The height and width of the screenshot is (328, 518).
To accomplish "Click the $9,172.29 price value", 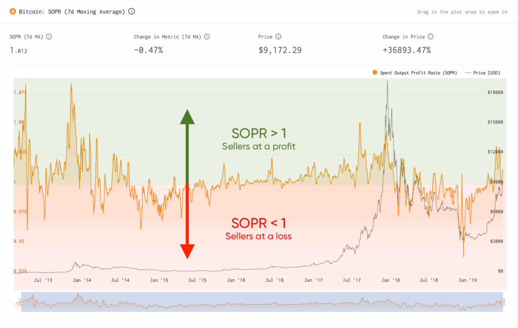I will click(280, 50).
